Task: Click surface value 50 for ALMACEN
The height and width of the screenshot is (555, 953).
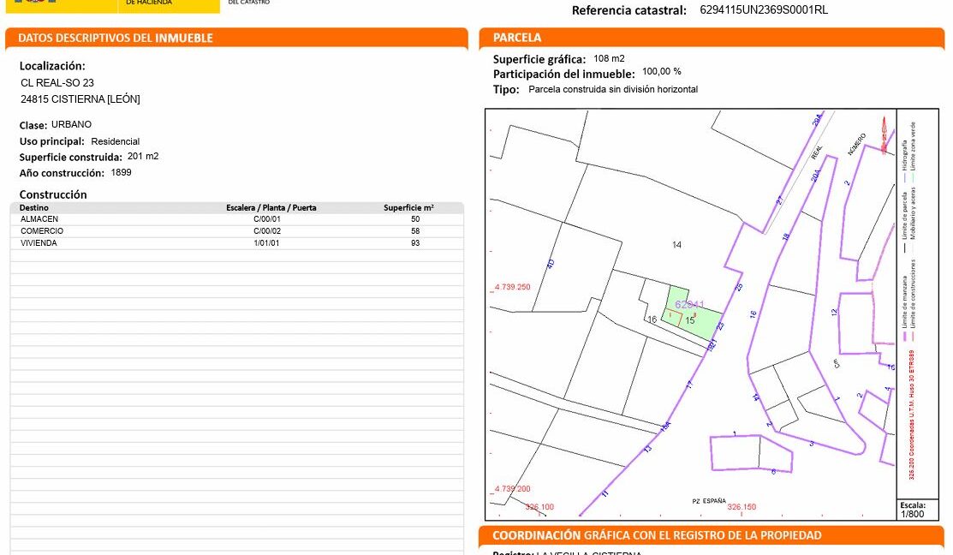Action: tap(416, 219)
